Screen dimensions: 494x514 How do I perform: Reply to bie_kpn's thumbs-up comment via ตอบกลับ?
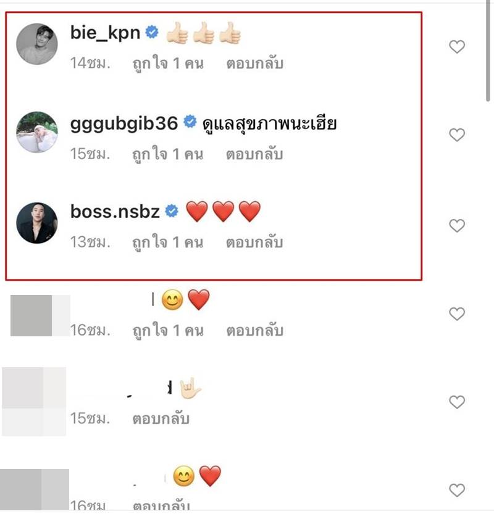click(256, 62)
